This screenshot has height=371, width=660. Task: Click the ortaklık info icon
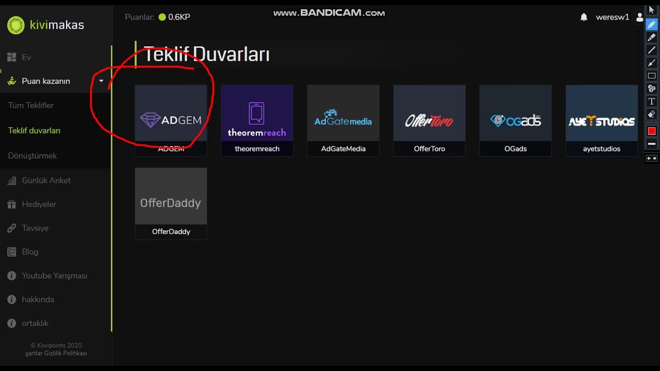pyautogui.click(x=11, y=323)
